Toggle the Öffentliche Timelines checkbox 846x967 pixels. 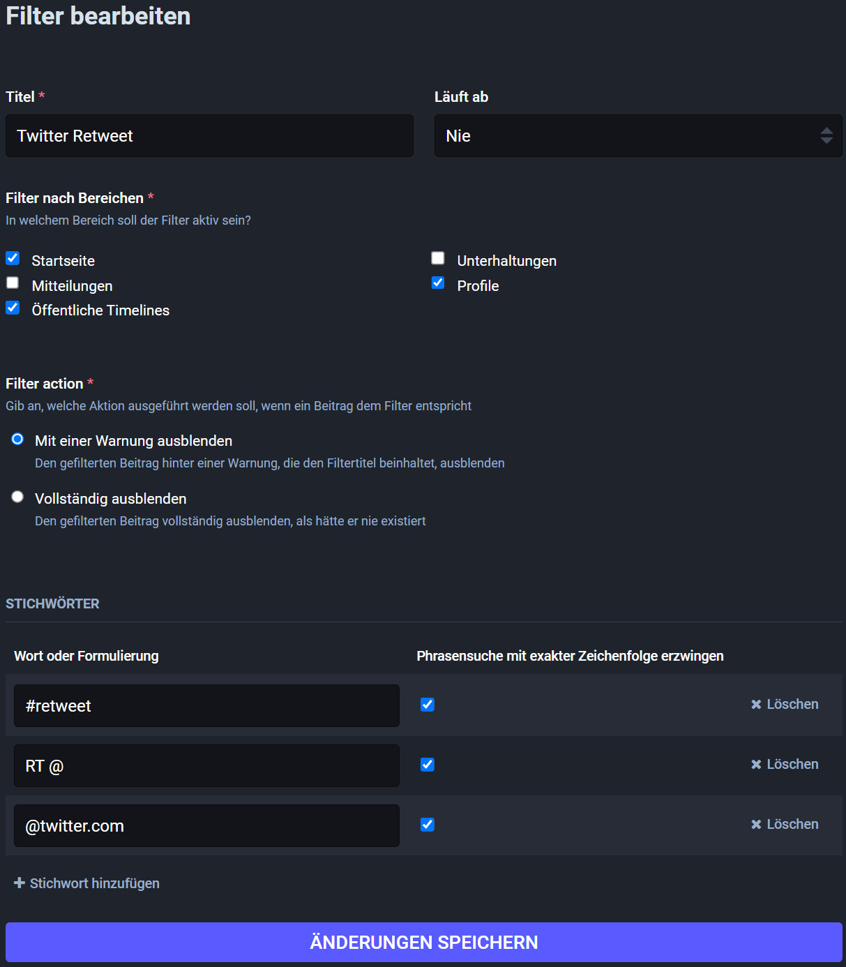point(13,308)
